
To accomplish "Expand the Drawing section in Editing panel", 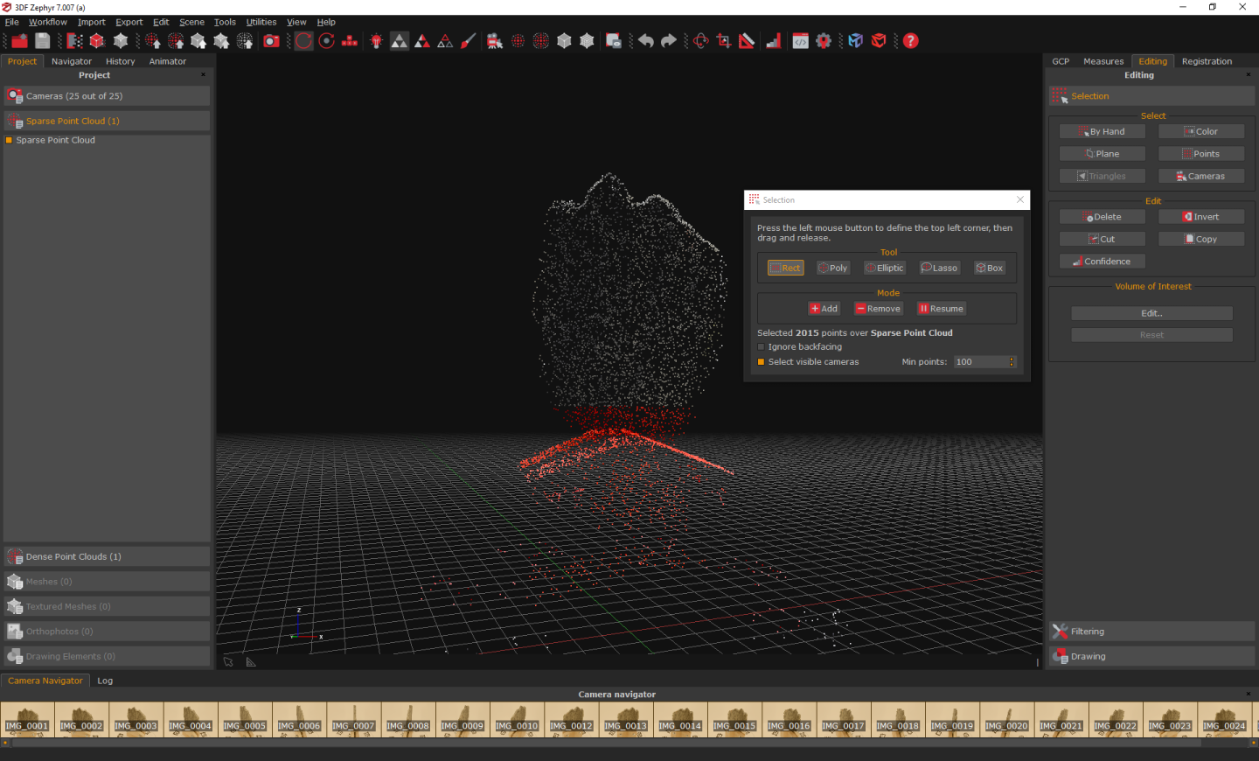I will (x=1151, y=656).
